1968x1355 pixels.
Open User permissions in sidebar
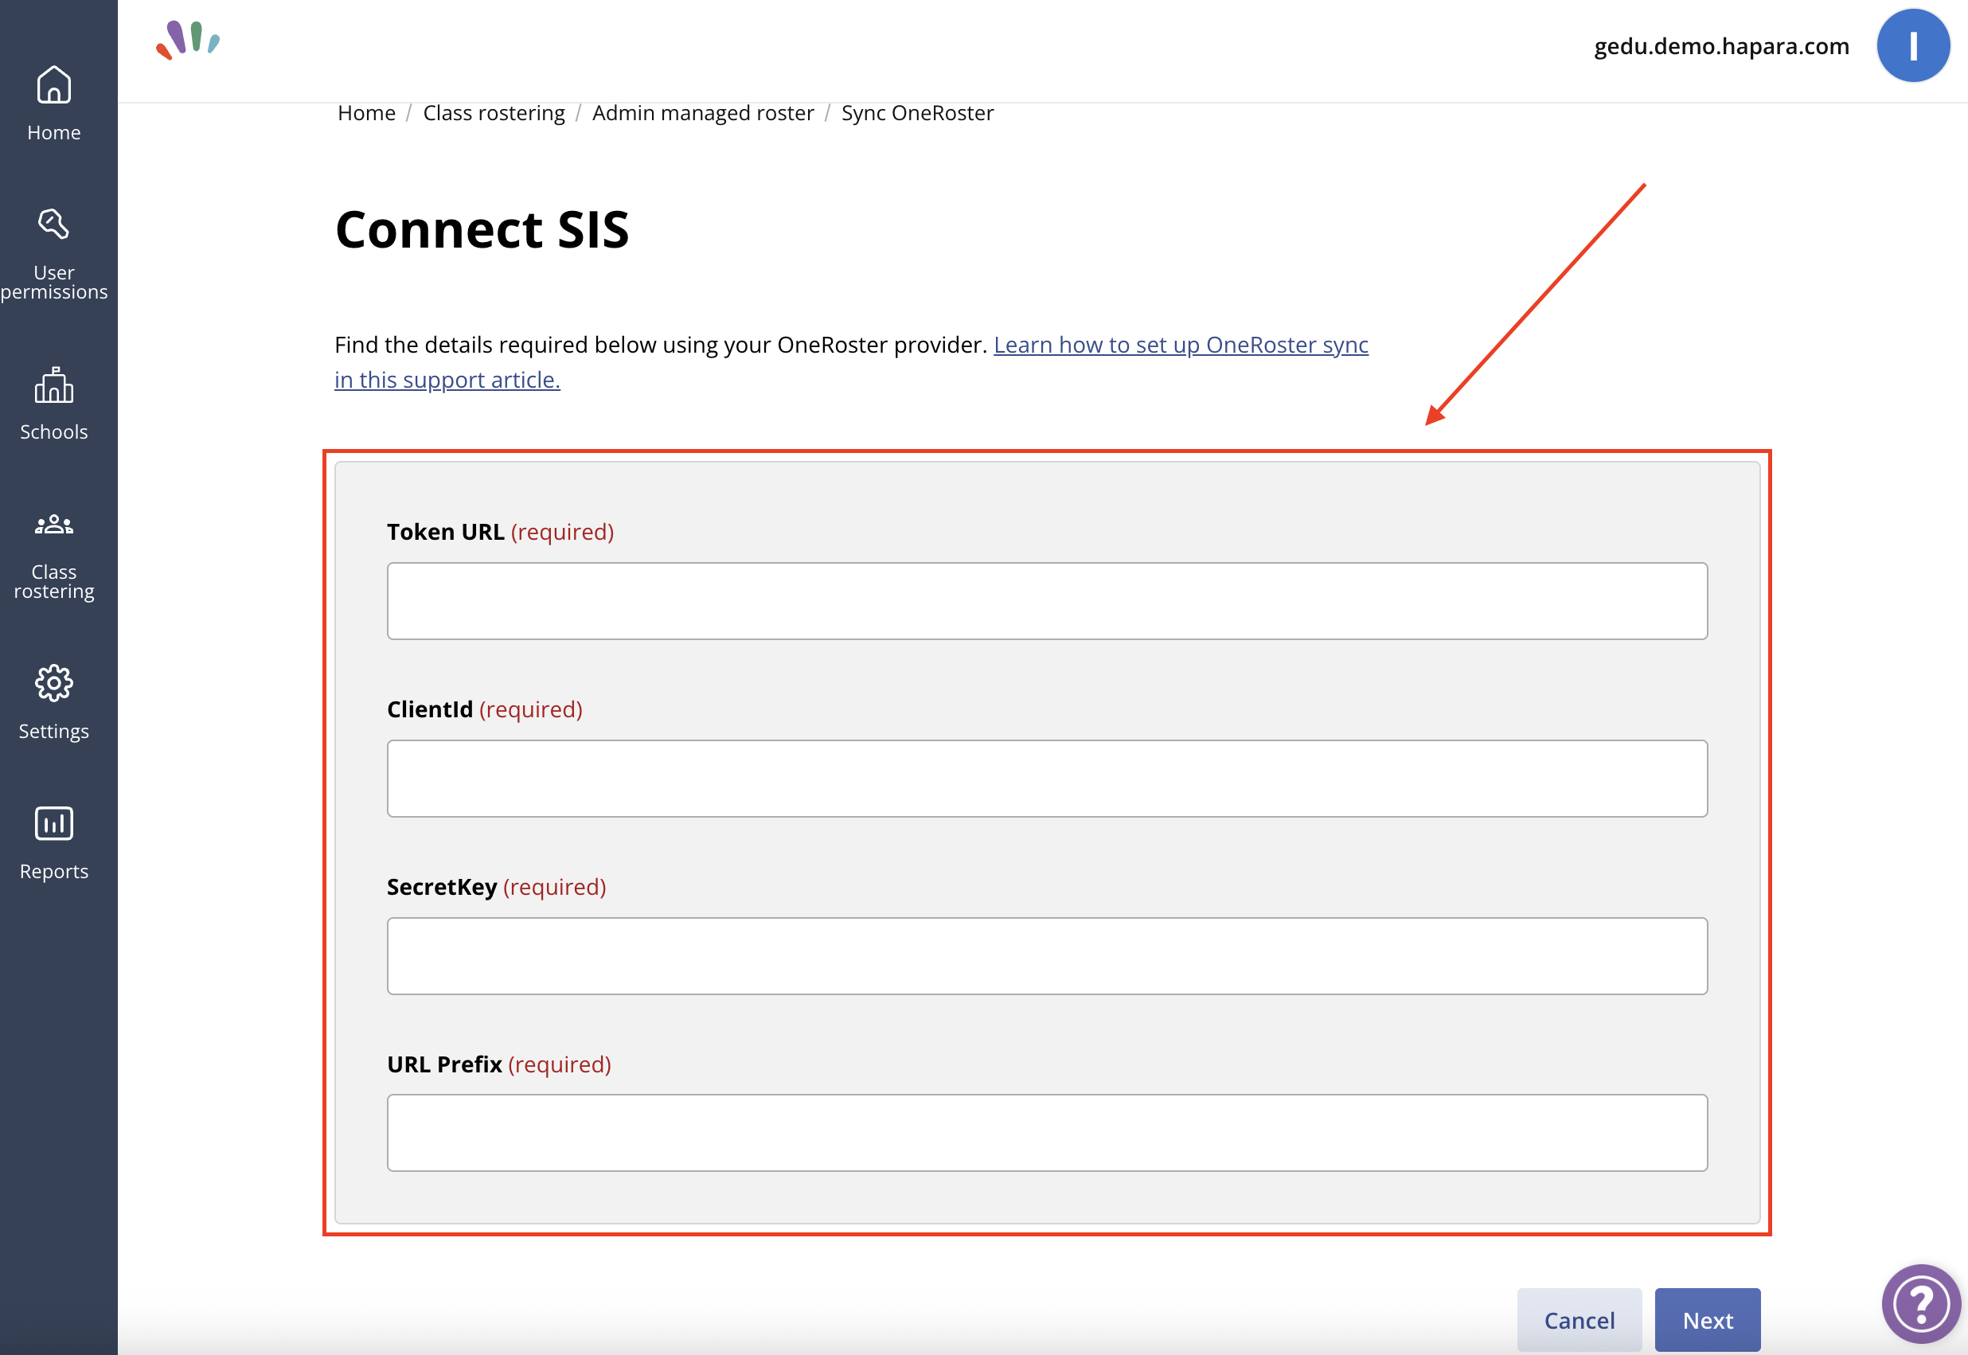[53, 254]
